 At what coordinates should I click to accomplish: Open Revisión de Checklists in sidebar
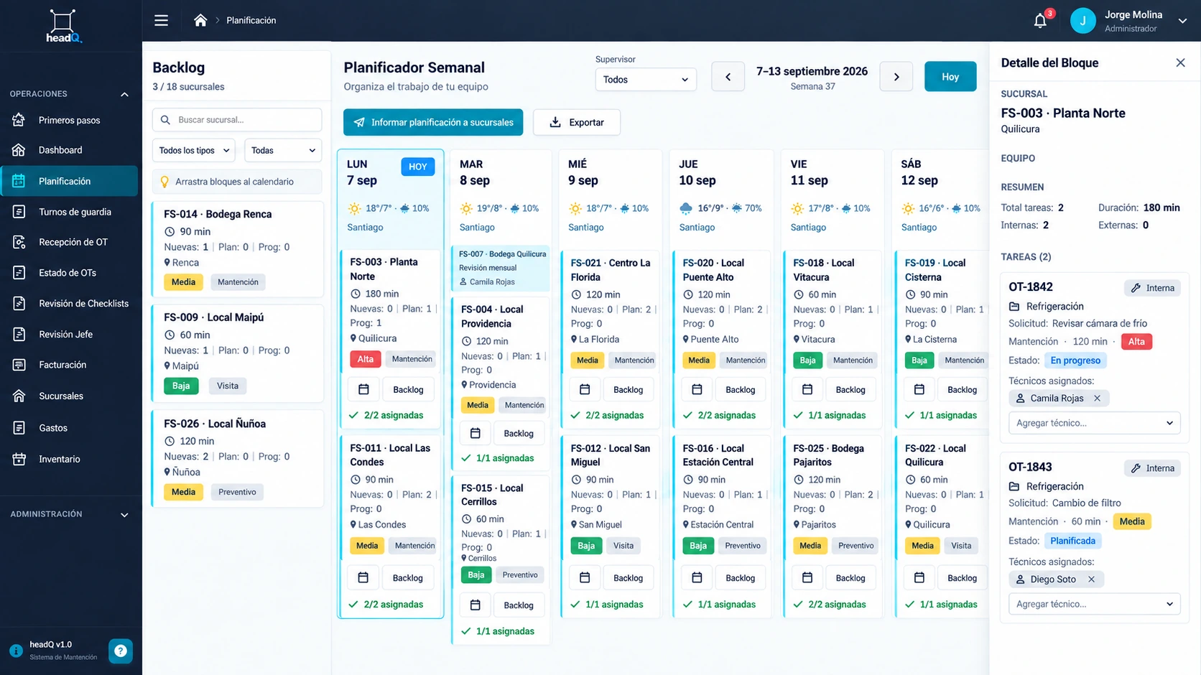click(69, 303)
